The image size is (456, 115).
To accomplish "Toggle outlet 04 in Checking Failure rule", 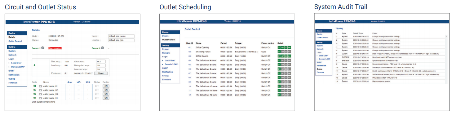I will click(290, 52).
